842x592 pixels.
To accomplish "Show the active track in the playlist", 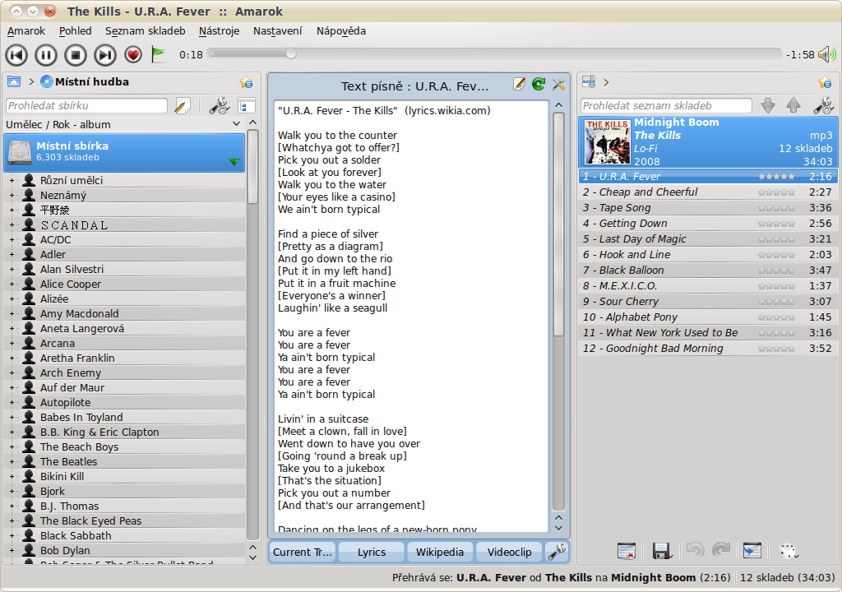I will coord(752,551).
